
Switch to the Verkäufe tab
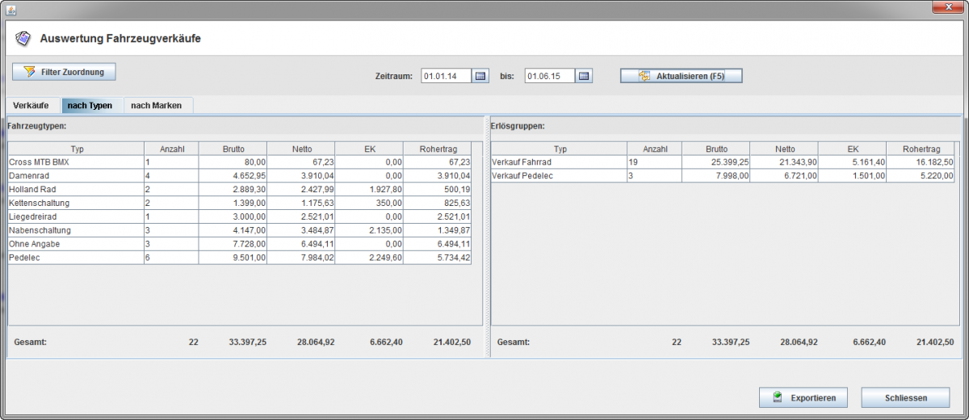31,106
